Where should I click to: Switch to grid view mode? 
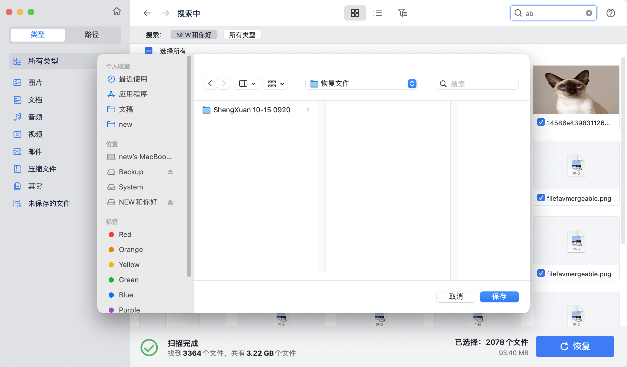[355, 13]
